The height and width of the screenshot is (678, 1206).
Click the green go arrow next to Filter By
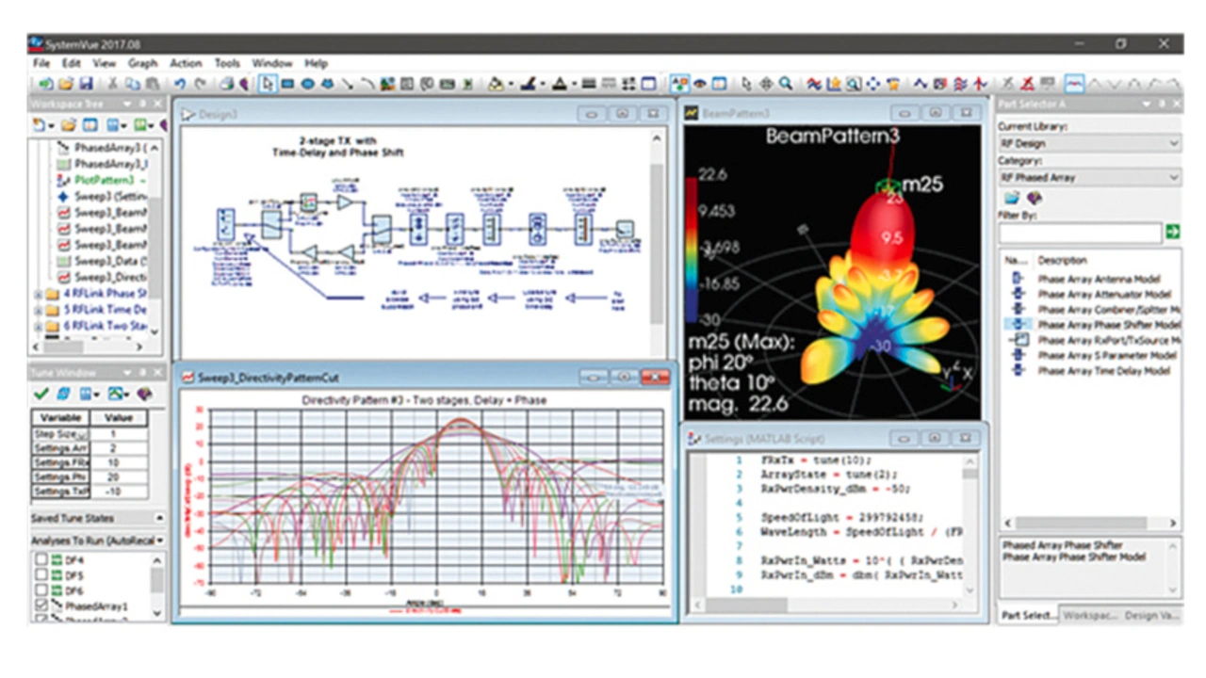pyautogui.click(x=1173, y=232)
